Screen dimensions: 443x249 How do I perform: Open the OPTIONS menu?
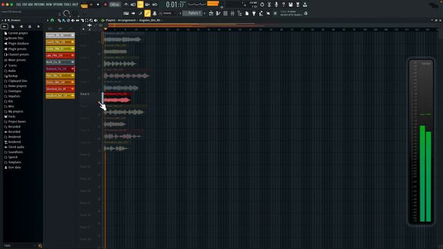tap(58, 5)
